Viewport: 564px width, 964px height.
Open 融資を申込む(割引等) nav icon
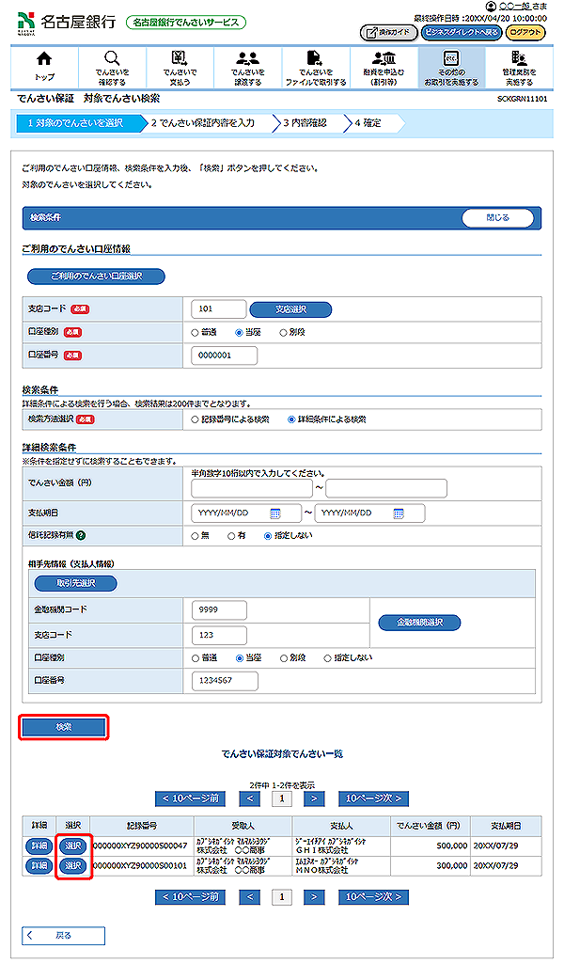384,68
